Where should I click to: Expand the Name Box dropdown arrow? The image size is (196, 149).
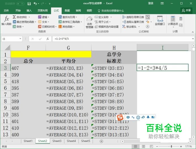click(20, 39)
